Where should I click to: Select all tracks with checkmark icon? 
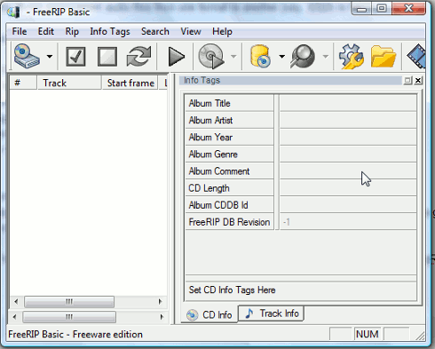(76, 56)
